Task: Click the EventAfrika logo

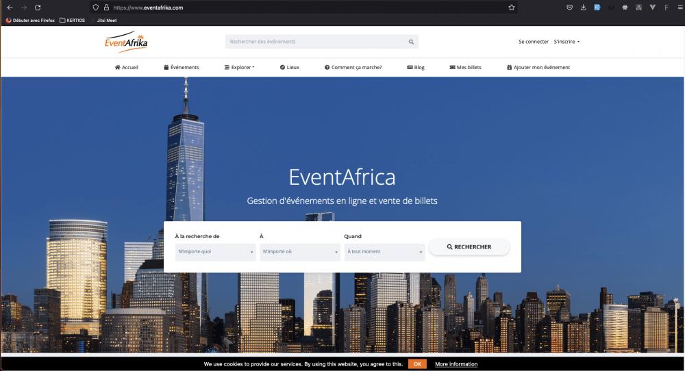Action: (x=126, y=42)
